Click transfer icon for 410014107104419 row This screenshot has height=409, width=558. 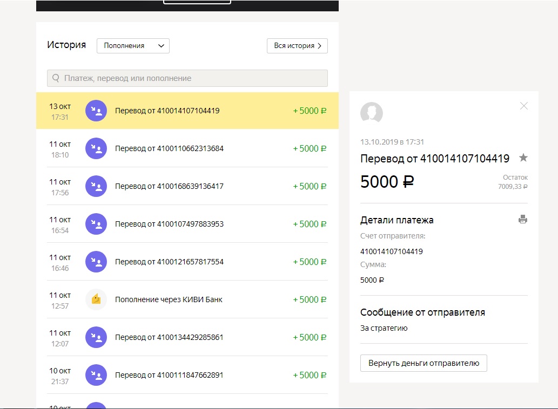(96, 111)
